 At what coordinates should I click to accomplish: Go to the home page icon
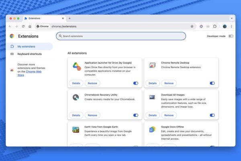(x=30, y=26)
